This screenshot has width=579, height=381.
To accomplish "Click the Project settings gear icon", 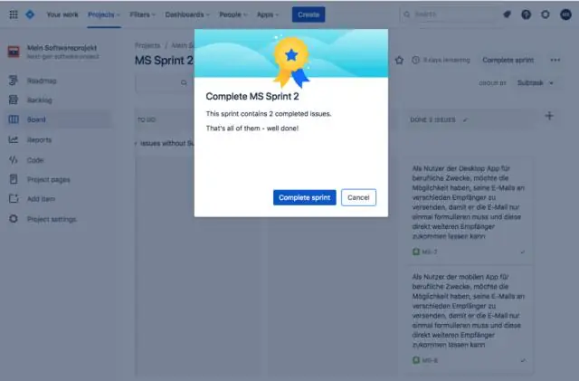I will coord(14,219).
